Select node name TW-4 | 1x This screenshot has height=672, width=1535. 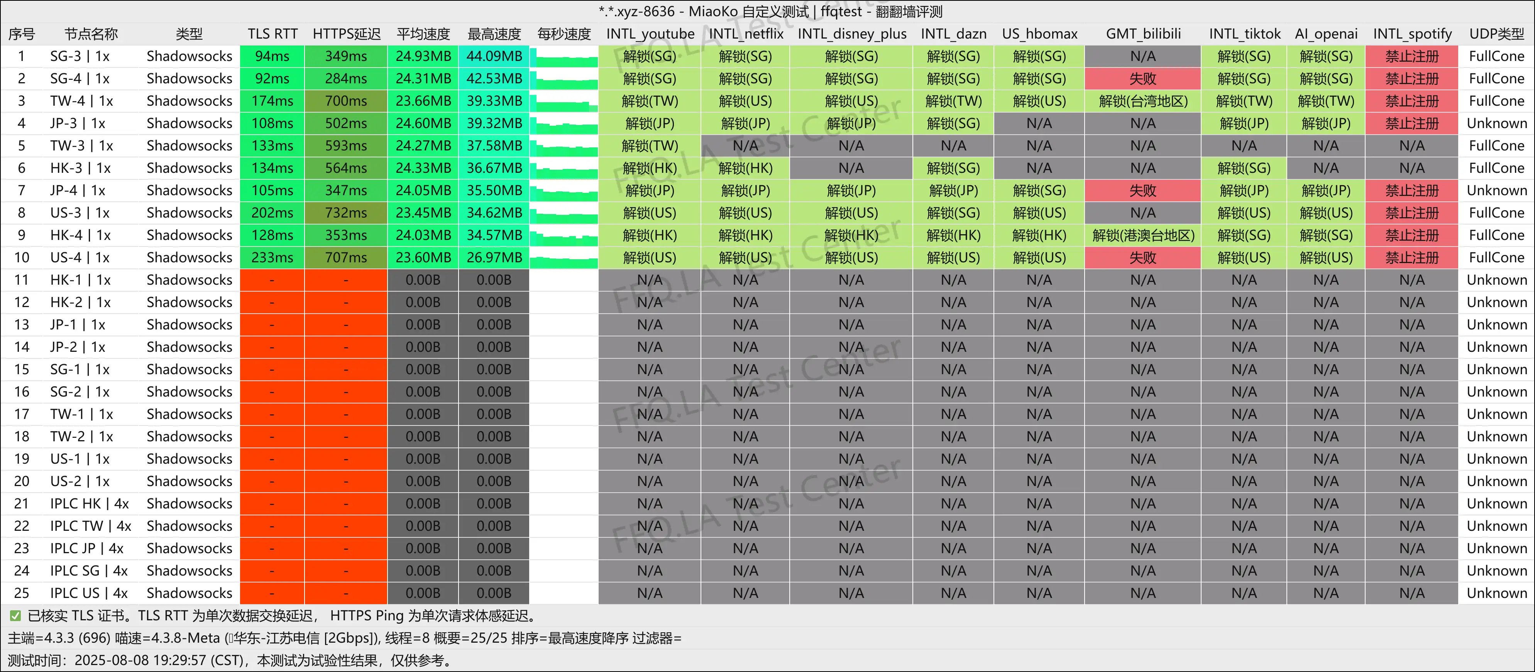click(x=82, y=101)
